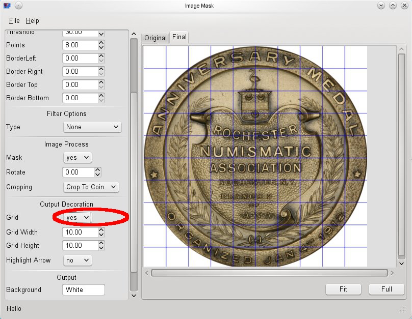Increase the Points value
Image resolution: width=412 pixels, height=319 pixels.
(x=101, y=42)
